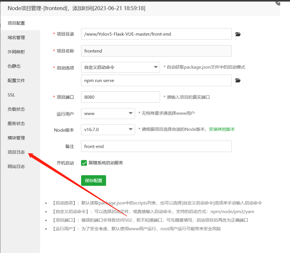Screen dimensions: 290x253
Task: Open the 启动选项 dropdown showing 自定义启动命令
Action: coord(120,67)
